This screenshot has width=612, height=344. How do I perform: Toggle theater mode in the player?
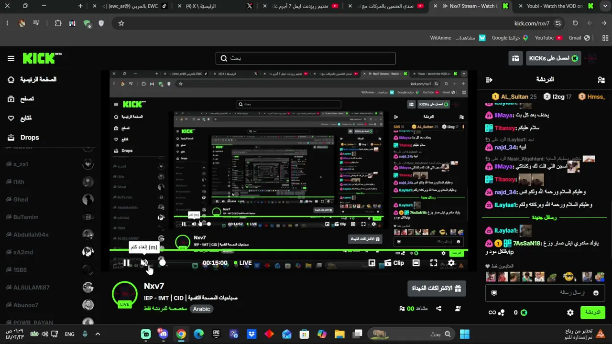coord(416,263)
